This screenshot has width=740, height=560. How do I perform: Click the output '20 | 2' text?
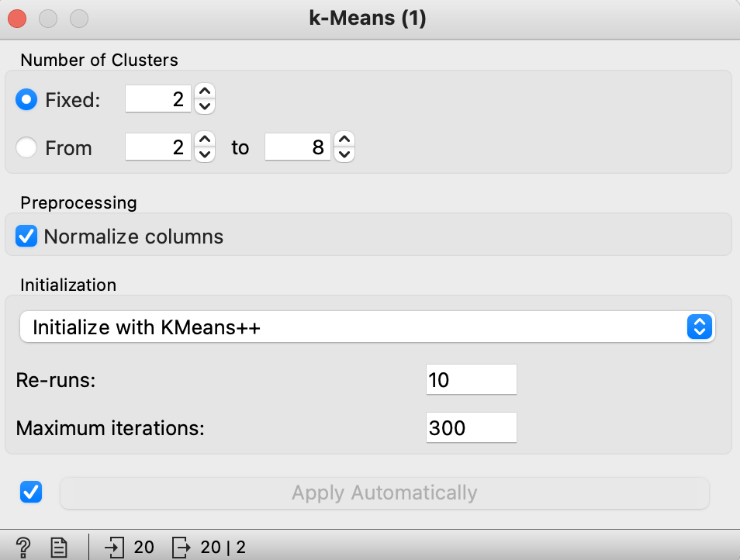click(223, 548)
